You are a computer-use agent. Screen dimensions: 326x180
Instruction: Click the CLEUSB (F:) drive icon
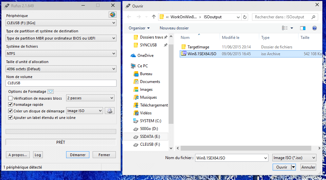(136, 144)
